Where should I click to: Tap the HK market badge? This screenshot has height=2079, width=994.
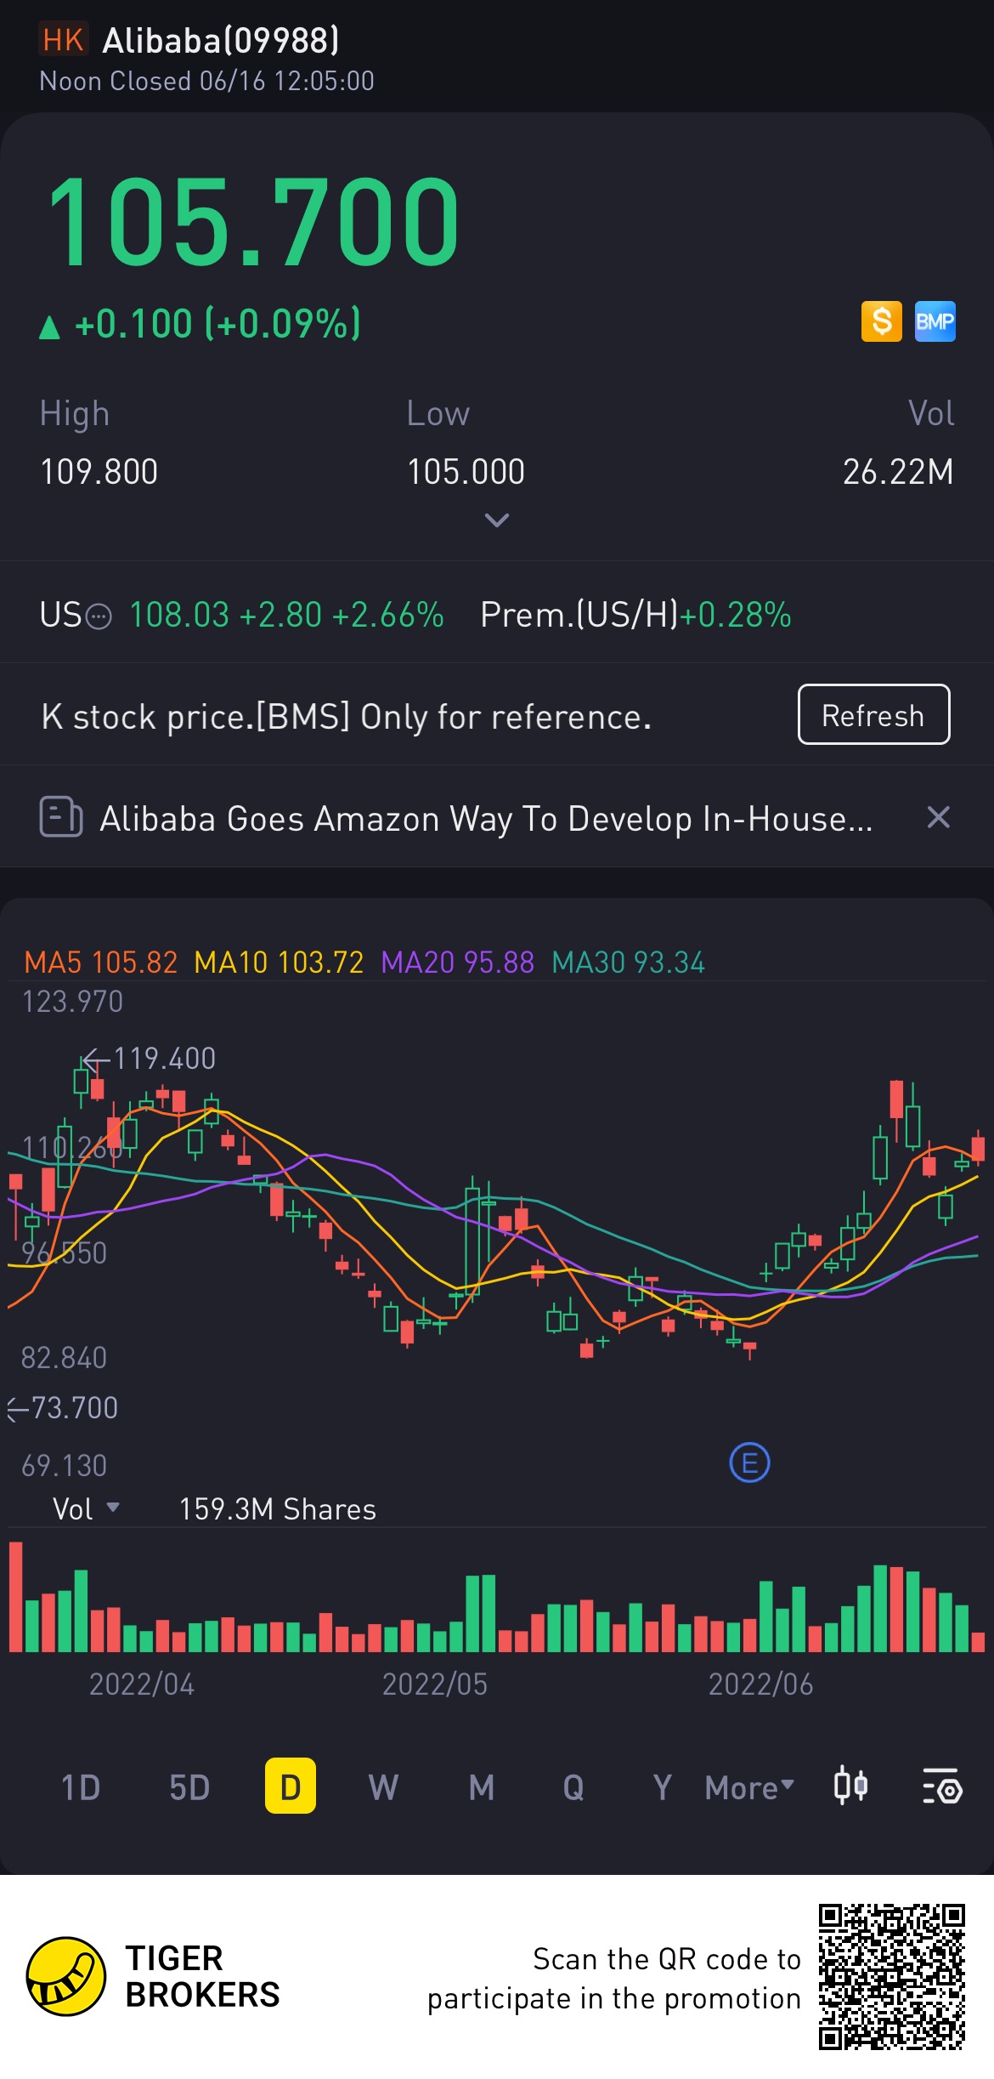[x=63, y=40]
